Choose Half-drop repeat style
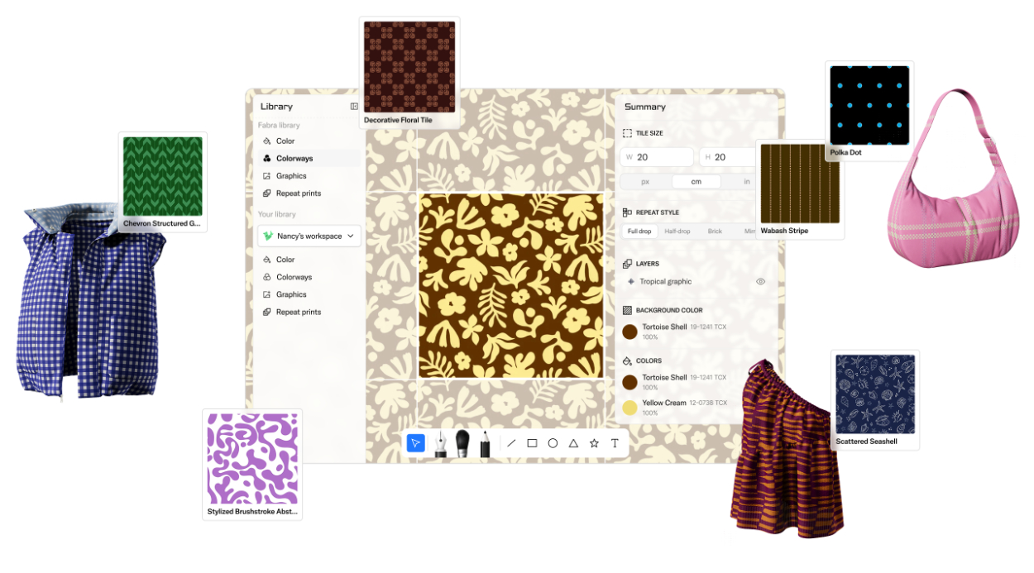 pyautogui.click(x=677, y=232)
